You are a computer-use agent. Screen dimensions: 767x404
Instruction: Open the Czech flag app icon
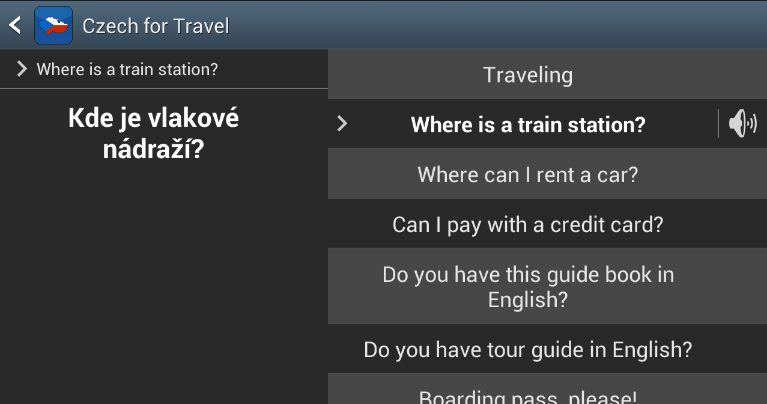point(53,25)
